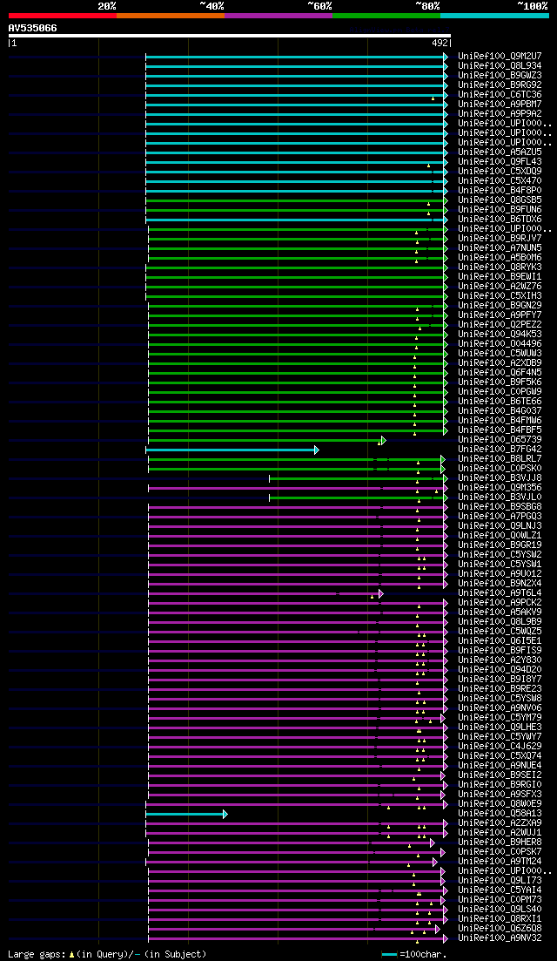Select the UniRef100_C5X470 label

[500, 181]
